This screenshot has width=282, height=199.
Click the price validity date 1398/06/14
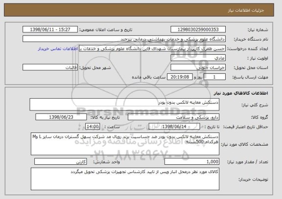[x=174, y=127]
